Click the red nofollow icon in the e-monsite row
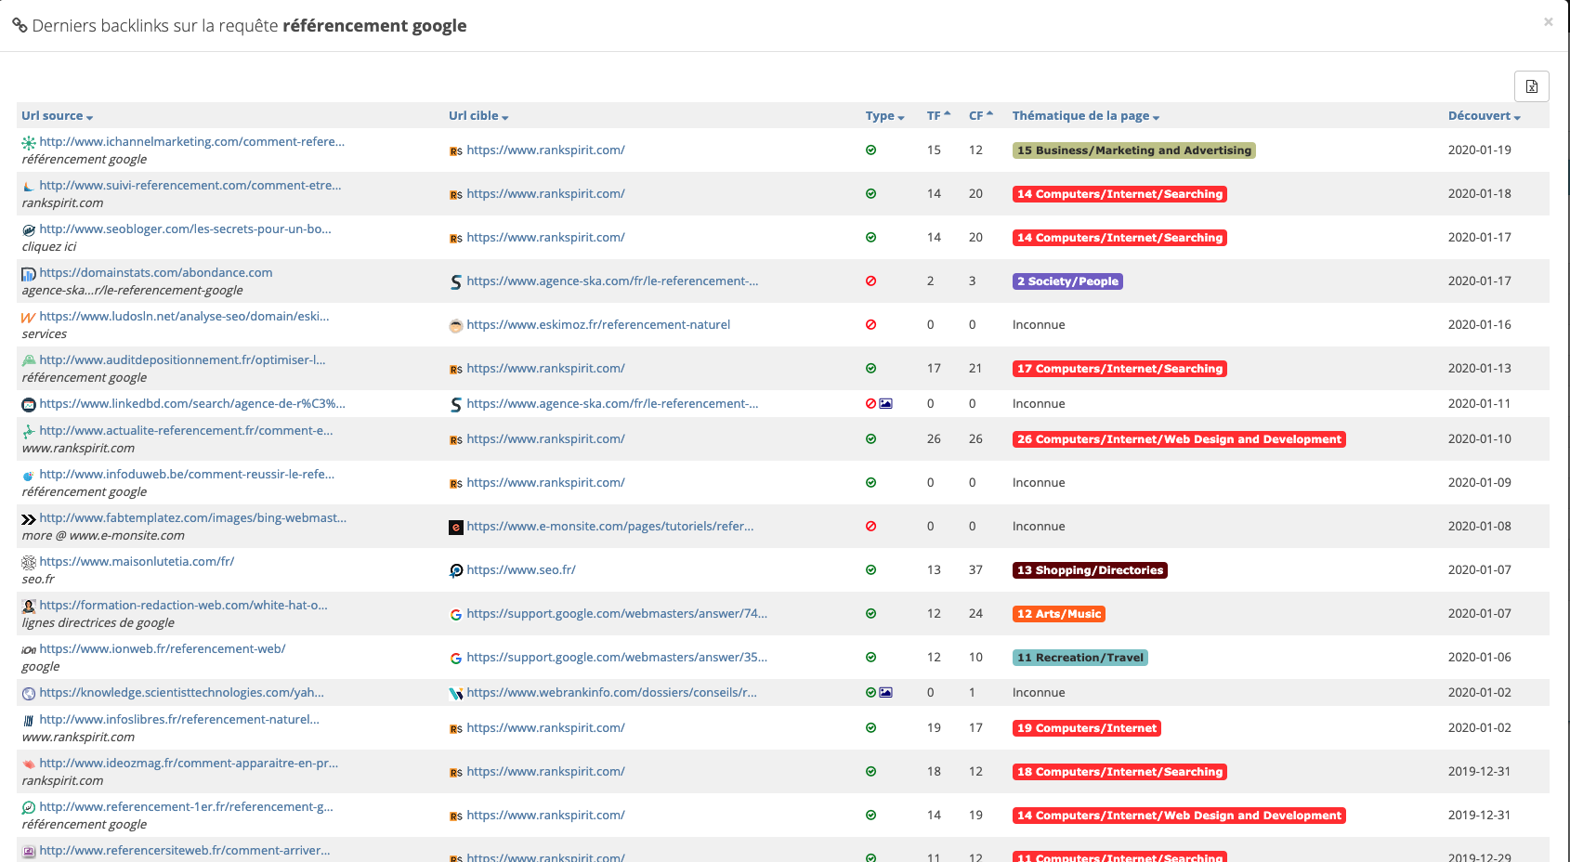Screen dimensions: 1570x862 click(870, 527)
